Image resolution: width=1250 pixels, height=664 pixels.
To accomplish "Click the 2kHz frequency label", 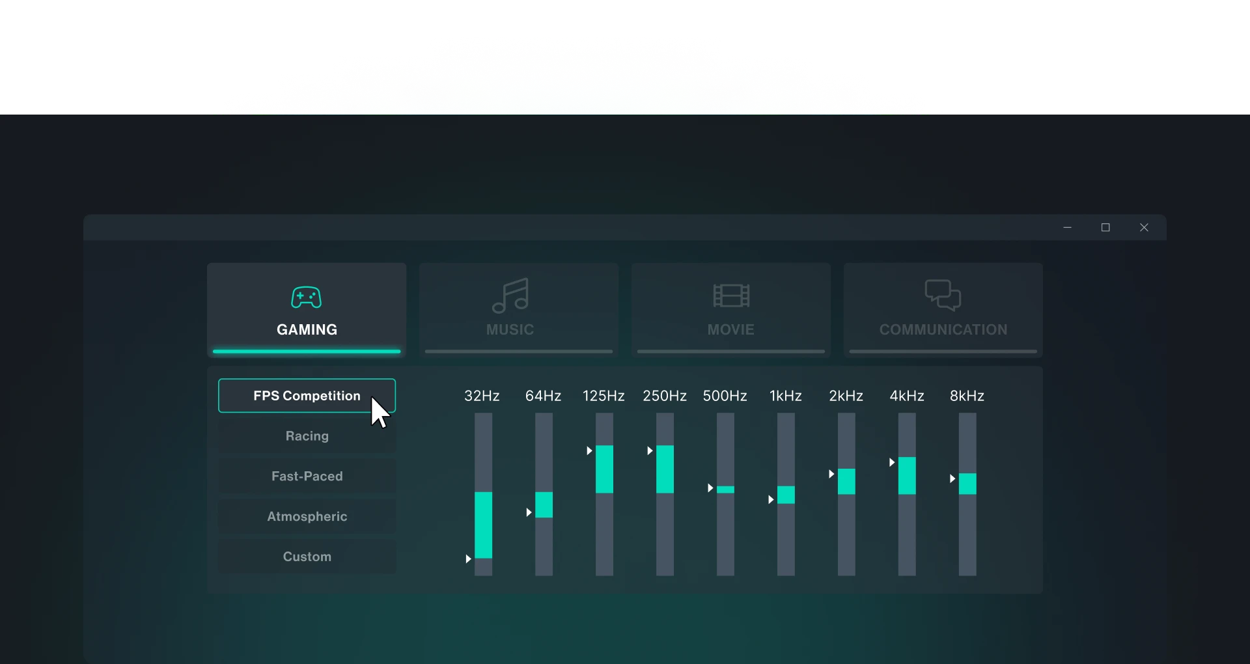I will coord(846,396).
